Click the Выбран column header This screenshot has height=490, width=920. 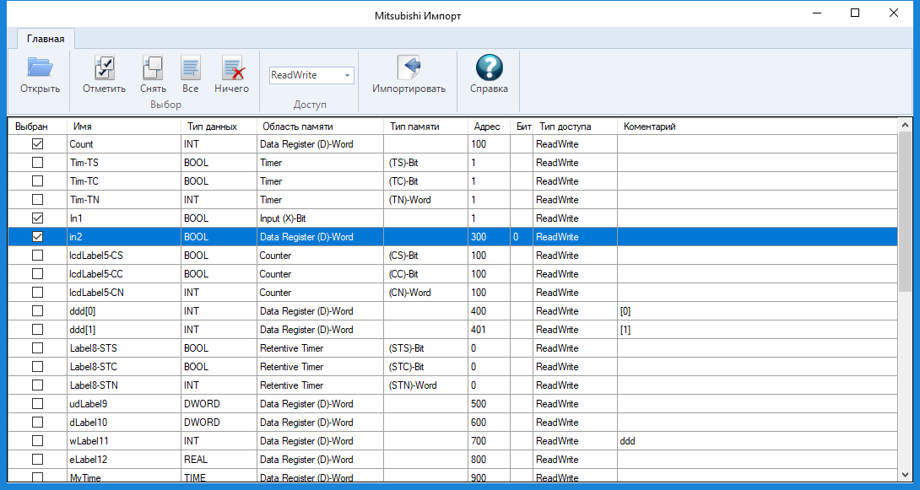[x=37, y=127]
